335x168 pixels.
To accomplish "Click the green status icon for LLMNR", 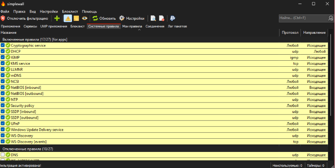I will (8, 70).
